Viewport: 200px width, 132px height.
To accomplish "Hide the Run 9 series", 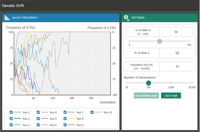I will pyautogui.click(x=65, y=125).
